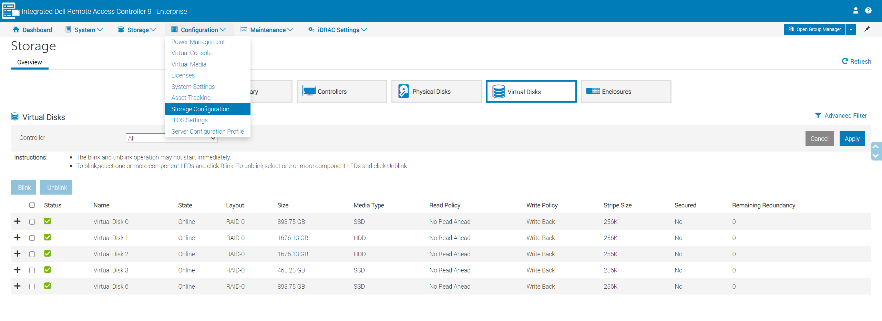Viewport: 882px width, 321px height.
Task: Click the green status icon for Virtual Disk 3
Action: point(48,270)
